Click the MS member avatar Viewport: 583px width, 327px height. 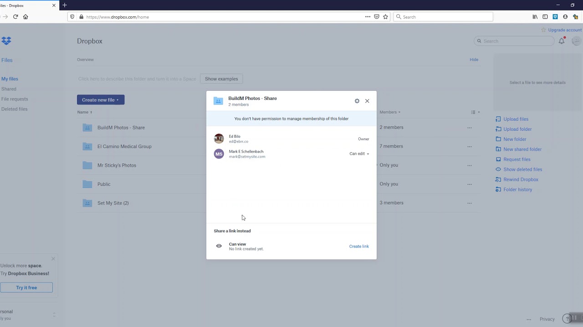[219, 154]
